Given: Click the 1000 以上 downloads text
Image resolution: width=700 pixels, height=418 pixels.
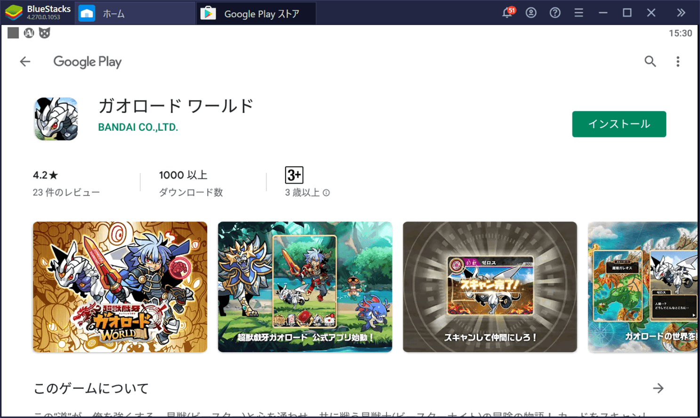Looking at the screenshot, I should click(183, 175).
